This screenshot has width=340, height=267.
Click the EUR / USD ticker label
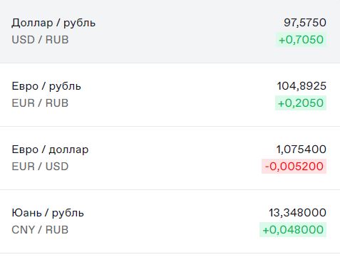[x=40, y=167]
